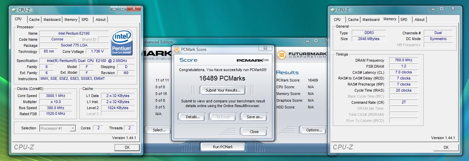This screenshot has width=469, height=161.
Task: Click the PCMark Score dialog title icon
Action: pos(176,50)
